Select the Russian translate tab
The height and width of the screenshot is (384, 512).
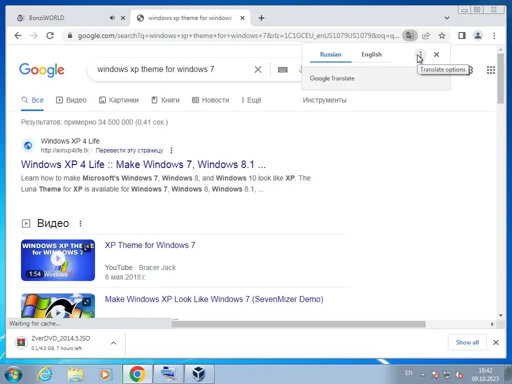pyautogui.click(x=330, y=54)
